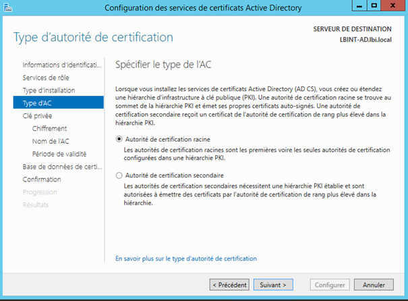Select Type d'AC in the sidebar
Screen dimensions: 408x301
[x=38, y=103]
